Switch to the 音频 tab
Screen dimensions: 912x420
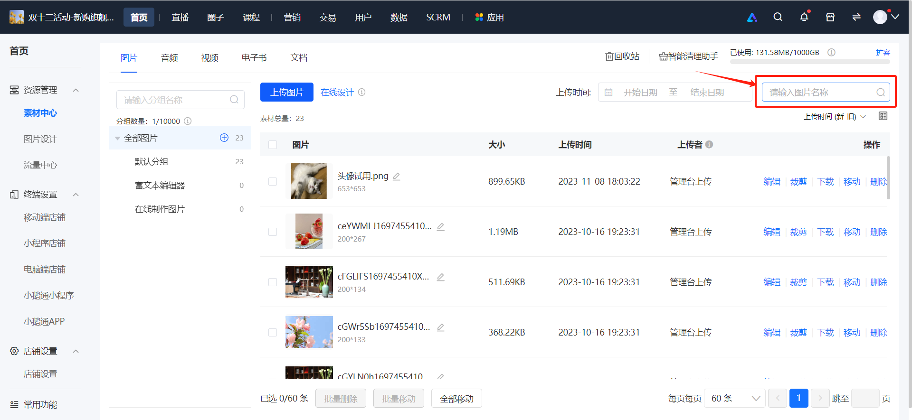170,58
